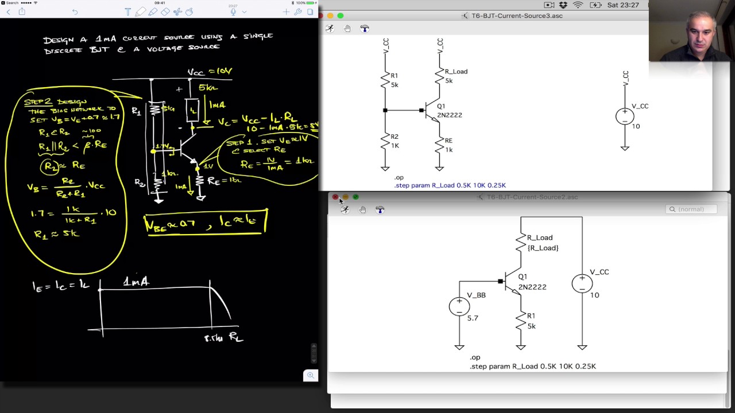Zoom the Current-Source3 window with green button

pos(341,15)
